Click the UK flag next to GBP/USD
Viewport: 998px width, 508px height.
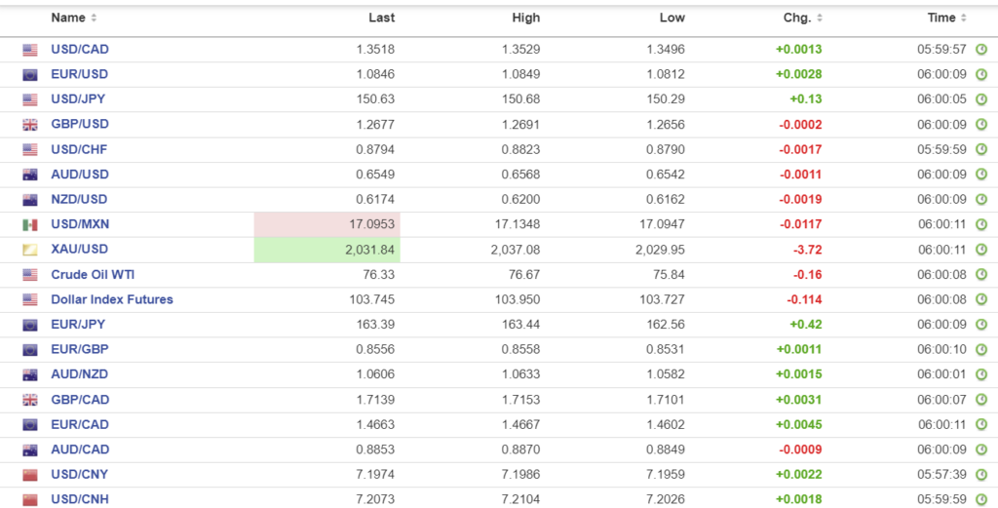[30, 125]
